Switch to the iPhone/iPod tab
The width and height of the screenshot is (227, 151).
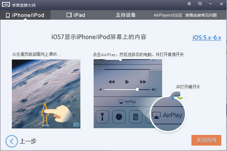[25, 15]
